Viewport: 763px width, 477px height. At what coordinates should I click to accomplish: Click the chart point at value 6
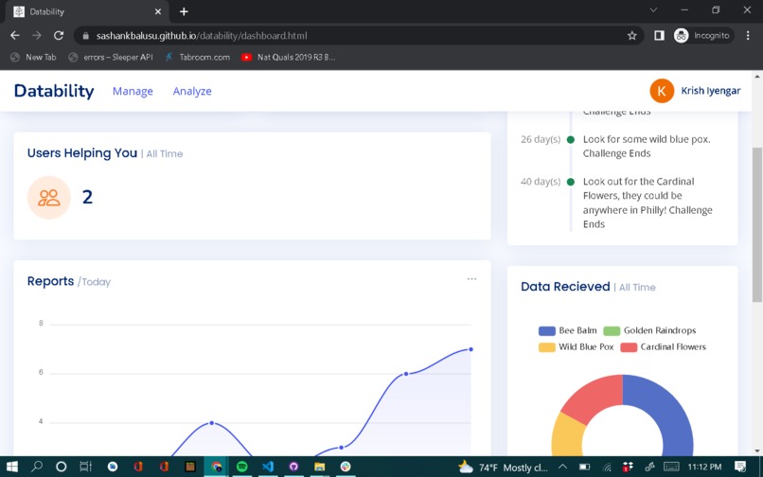tap(406, 374)
